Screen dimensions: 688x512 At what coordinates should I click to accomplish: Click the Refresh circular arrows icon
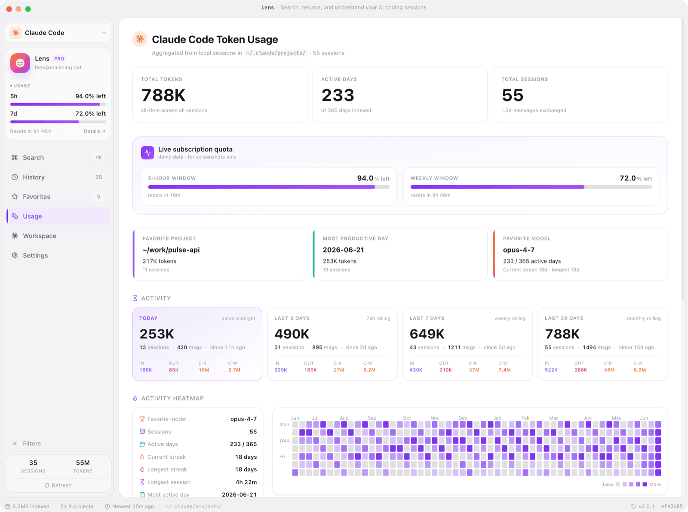pyautogui.click(x=47, y=485)
